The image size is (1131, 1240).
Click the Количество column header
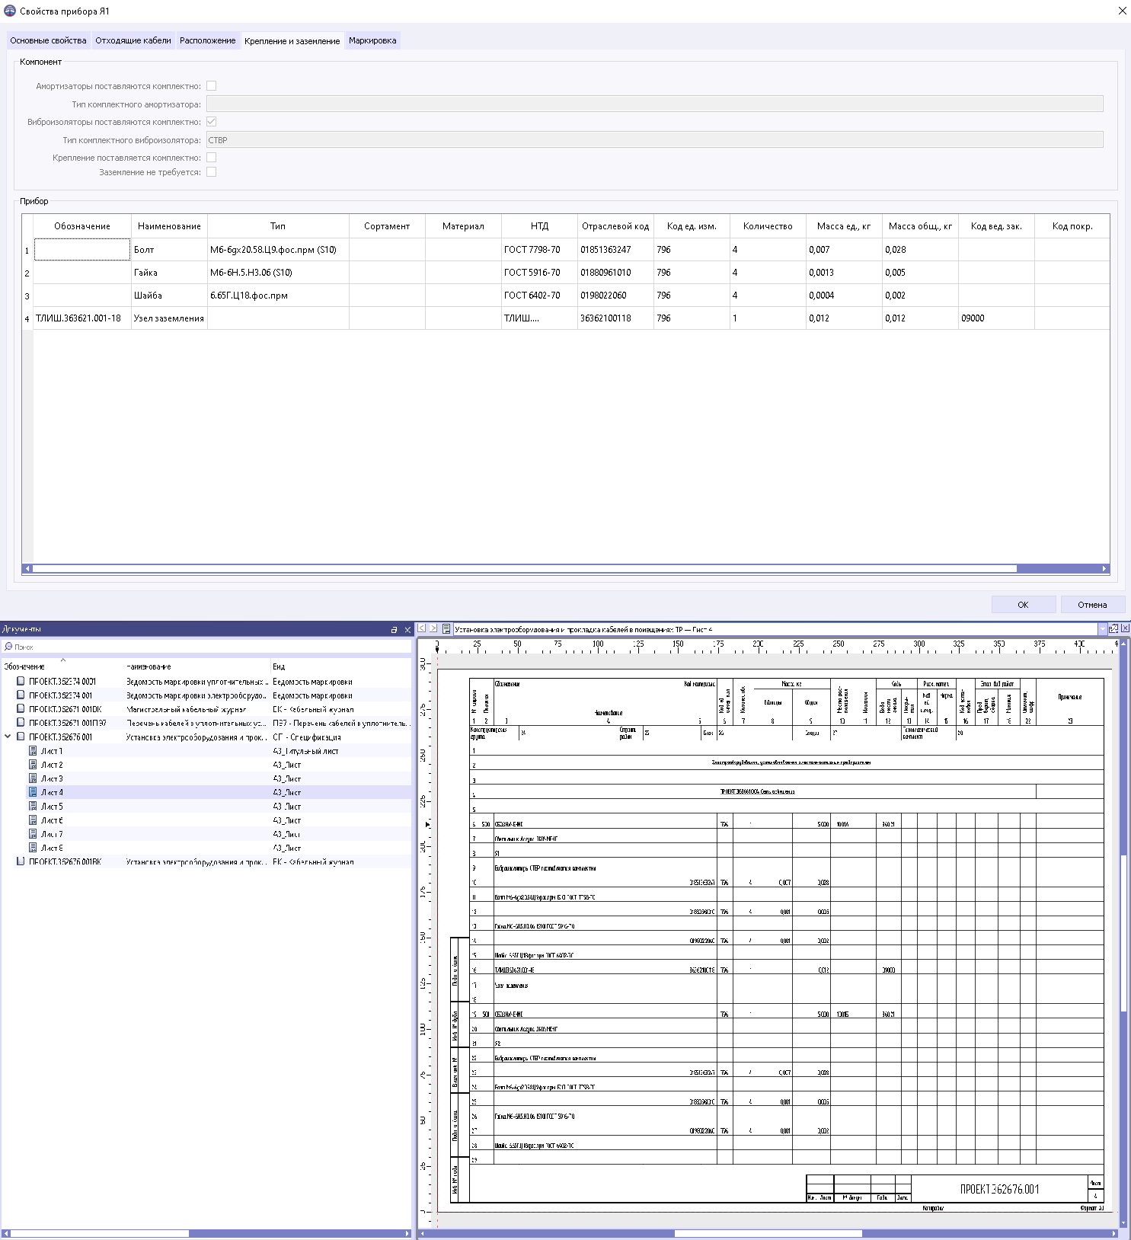pos(768,226)
